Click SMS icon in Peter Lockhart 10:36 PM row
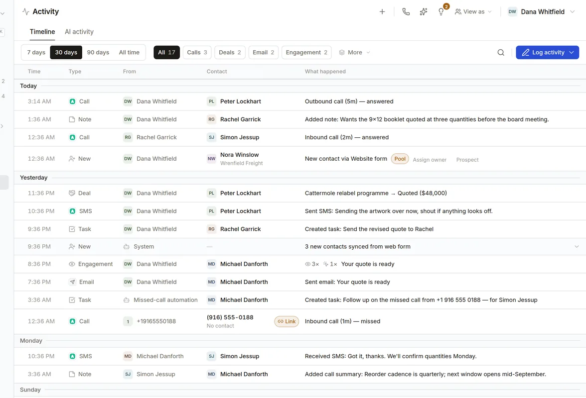 73,211
